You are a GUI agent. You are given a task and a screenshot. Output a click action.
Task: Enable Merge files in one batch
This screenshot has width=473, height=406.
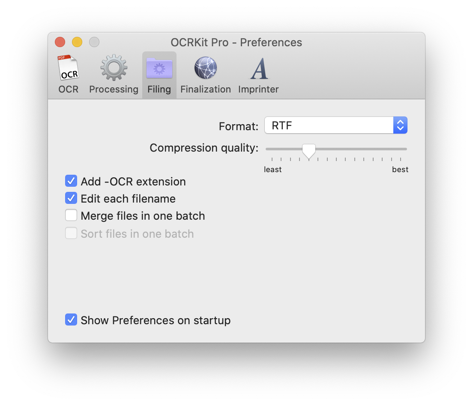pyautogui.click(x=71, y=215)
